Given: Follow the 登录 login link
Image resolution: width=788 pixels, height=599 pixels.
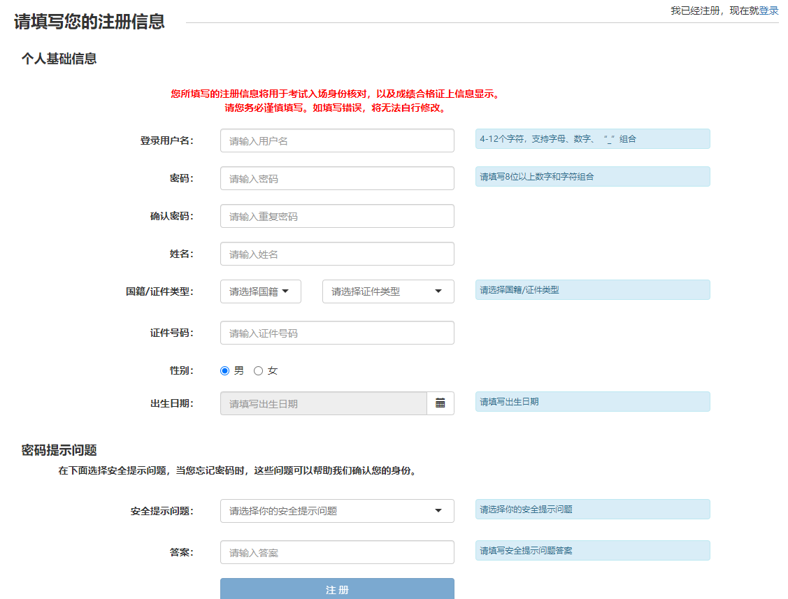Looking at the screenshot, I should click(768, 10).
